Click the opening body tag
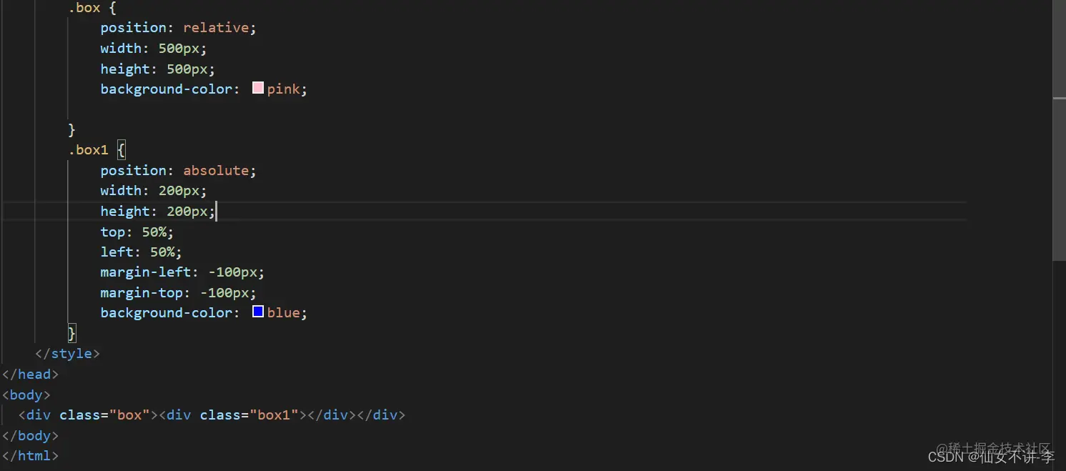 tap(26, 395)
